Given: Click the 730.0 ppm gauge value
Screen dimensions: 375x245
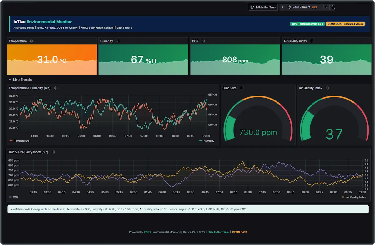Looking at the screenshot, I should 258,132.
